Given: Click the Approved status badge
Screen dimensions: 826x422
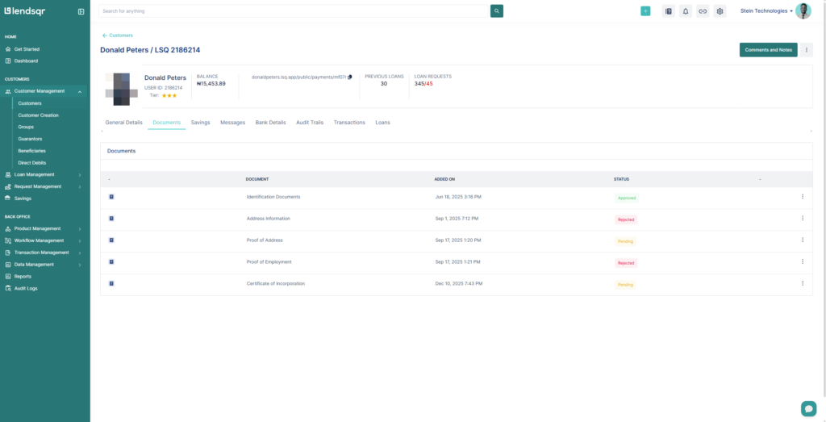Looking at the screenshot, I should [x=627, y=198].
